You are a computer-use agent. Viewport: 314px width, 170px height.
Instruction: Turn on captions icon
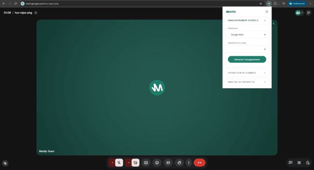coord(168,162)
